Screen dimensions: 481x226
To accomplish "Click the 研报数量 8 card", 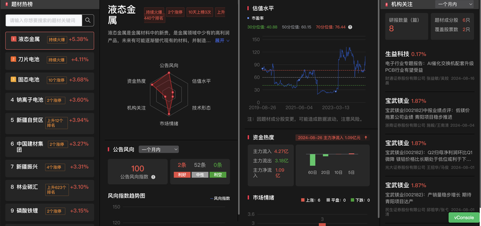I will click(406, 26).
